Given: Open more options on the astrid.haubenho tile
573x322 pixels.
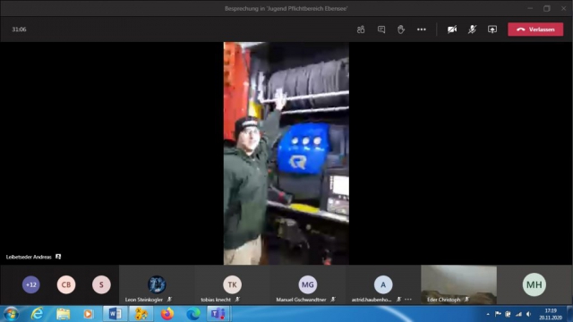Looking at the screenshot, I should coord(408,300).
